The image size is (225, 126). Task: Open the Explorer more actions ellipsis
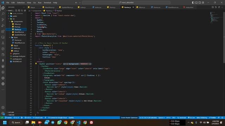(x=24, y=7)
